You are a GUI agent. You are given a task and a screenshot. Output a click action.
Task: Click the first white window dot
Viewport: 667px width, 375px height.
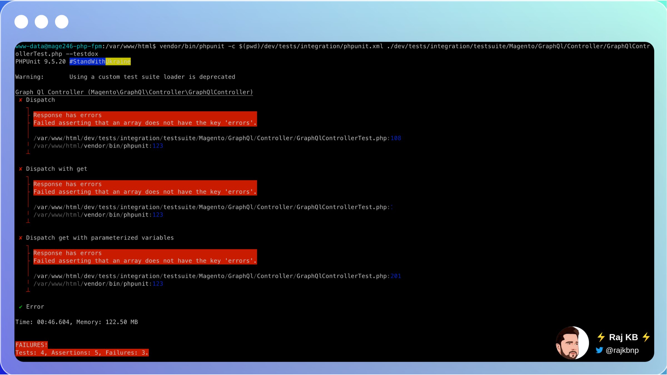pos(21,22)
